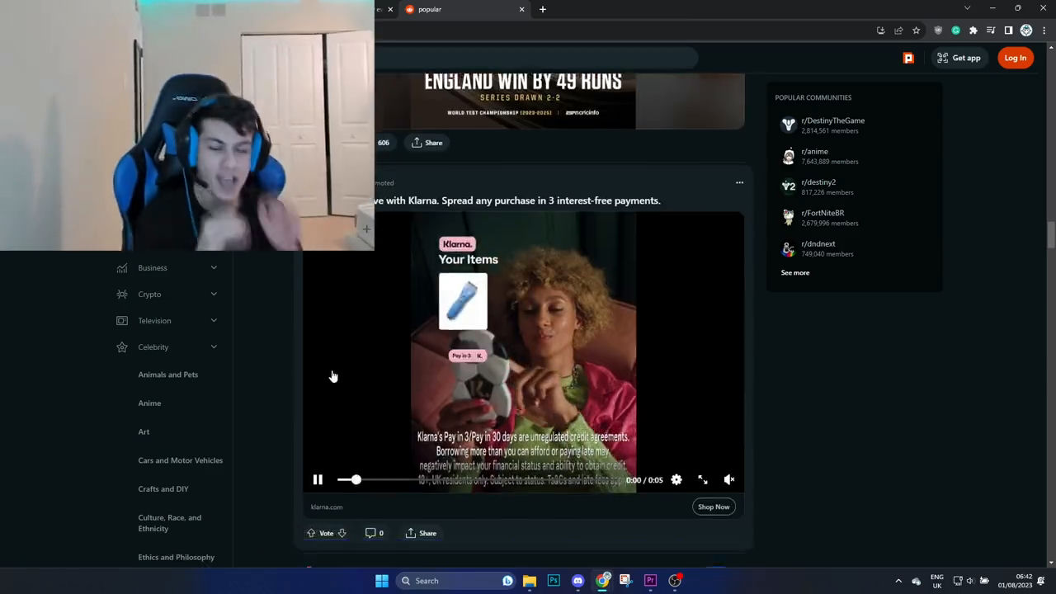The width and height of the screenshot is (1056, 594).
Task: Collapse the Celebrity topic chevron
Action: click(214, 346)
